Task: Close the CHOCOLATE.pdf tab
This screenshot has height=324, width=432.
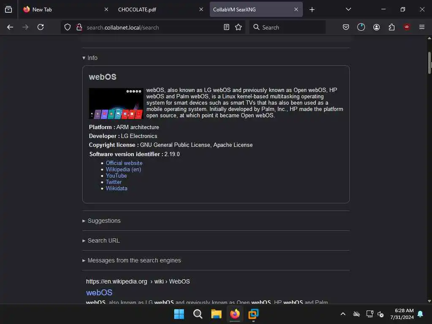Action: [x=201, y=9]
